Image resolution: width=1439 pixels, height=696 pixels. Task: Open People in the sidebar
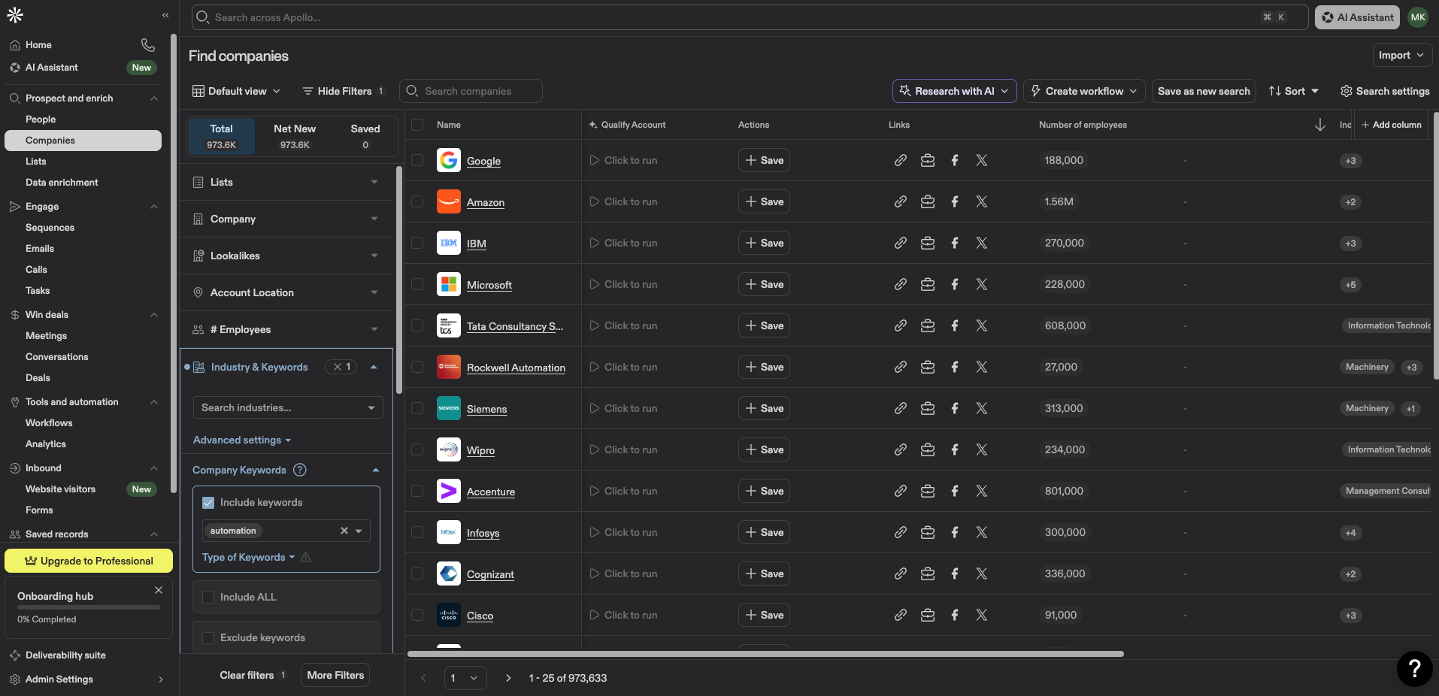[41, 119]
